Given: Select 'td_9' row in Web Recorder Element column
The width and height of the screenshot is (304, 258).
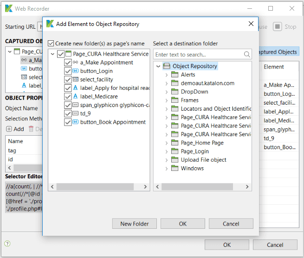Looking at the screenshot, I should click(269, 138).
